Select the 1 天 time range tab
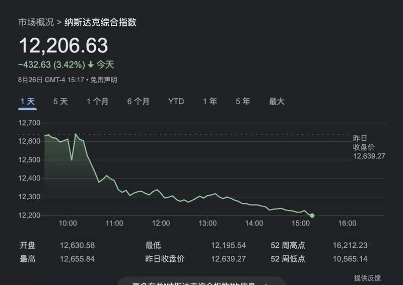This screenshot has width=403, height=285. [28, 102]
